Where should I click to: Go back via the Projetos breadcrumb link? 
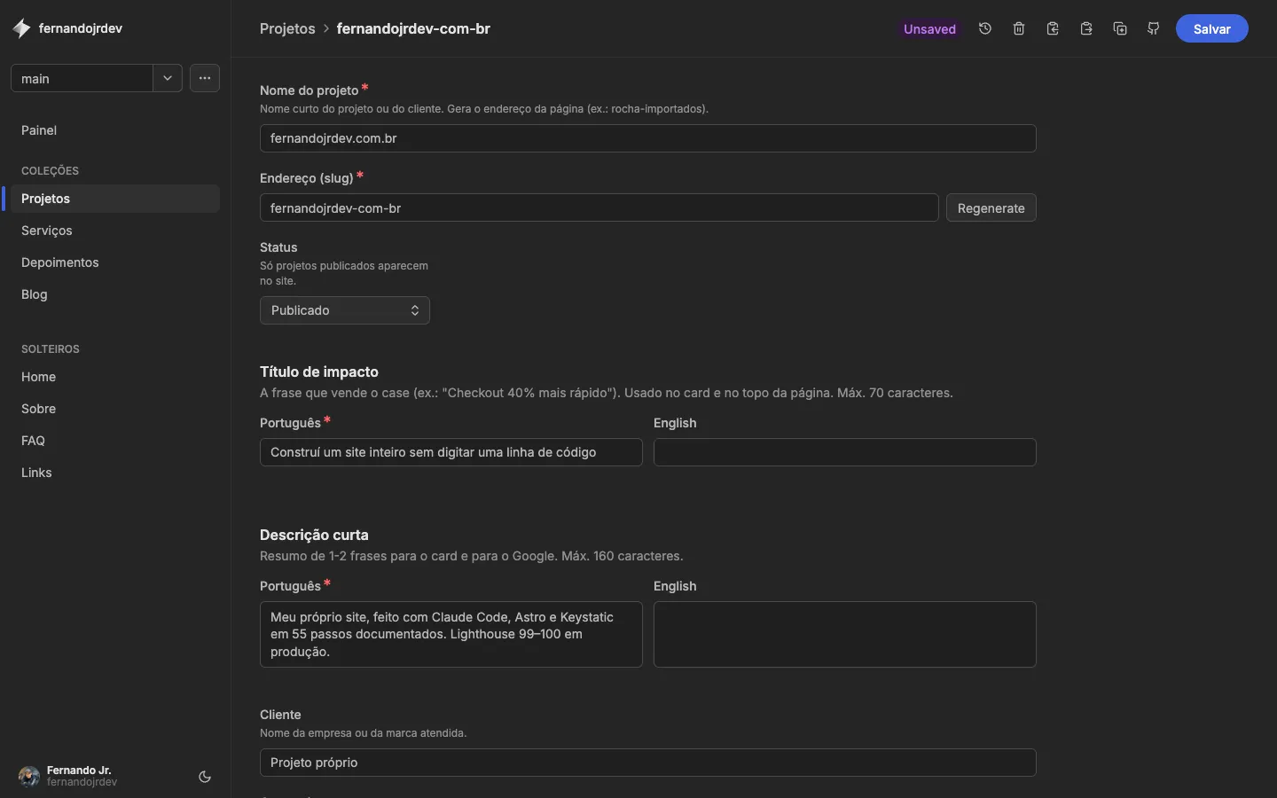click(x=287, y=28)
